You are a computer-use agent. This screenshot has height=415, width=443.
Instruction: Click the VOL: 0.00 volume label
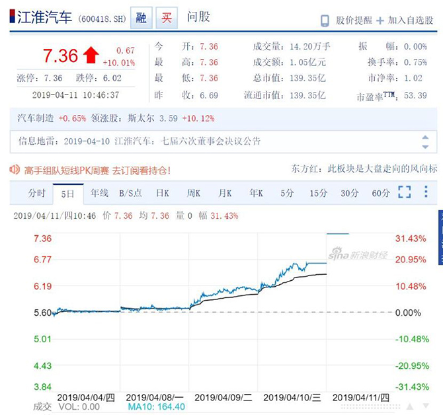coord(79,407)
